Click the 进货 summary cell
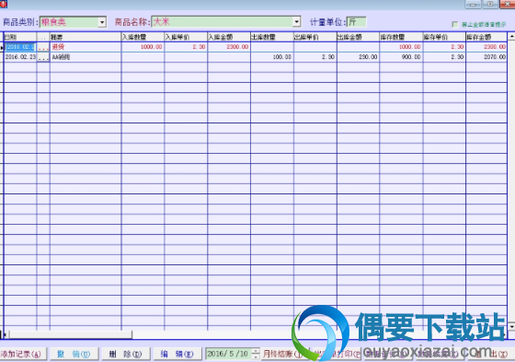515x362 pixels. (86, 47)
